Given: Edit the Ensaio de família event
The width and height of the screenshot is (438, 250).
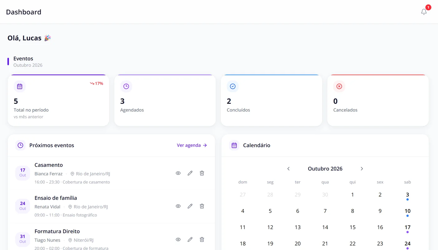Looking at the screenshot, I should 190,206.
